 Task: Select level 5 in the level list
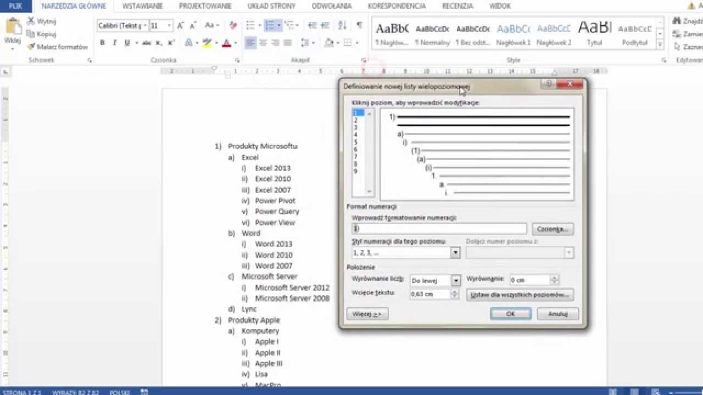(x=356, y=142)
